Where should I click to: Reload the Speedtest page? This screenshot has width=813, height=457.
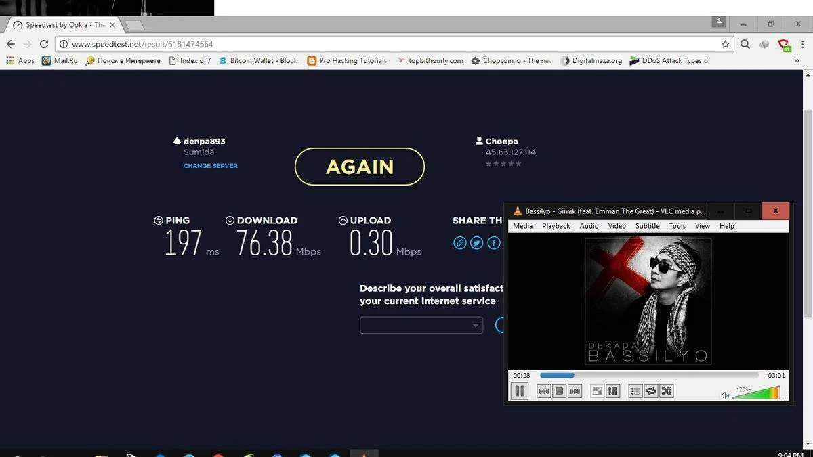coord(44,44)
